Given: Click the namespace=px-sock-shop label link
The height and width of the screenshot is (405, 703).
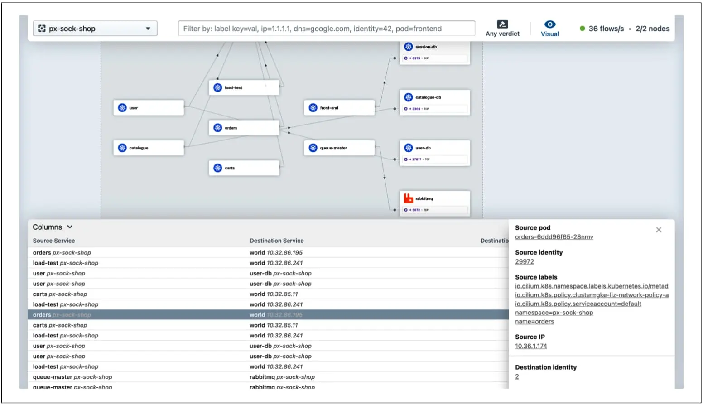Looking at the screenshot, I should pyautogui.click(x=554, y=313).
